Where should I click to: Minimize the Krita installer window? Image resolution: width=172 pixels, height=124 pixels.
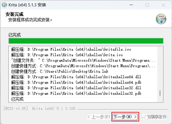tap(131, 5)
